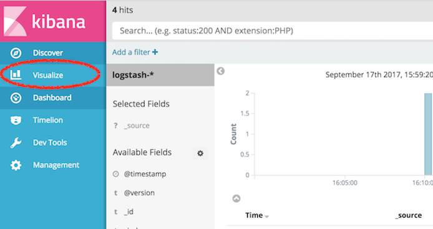Screen dimensions: 433x229
Task: Click the t type icon beside @version
Action: point(115,193)
